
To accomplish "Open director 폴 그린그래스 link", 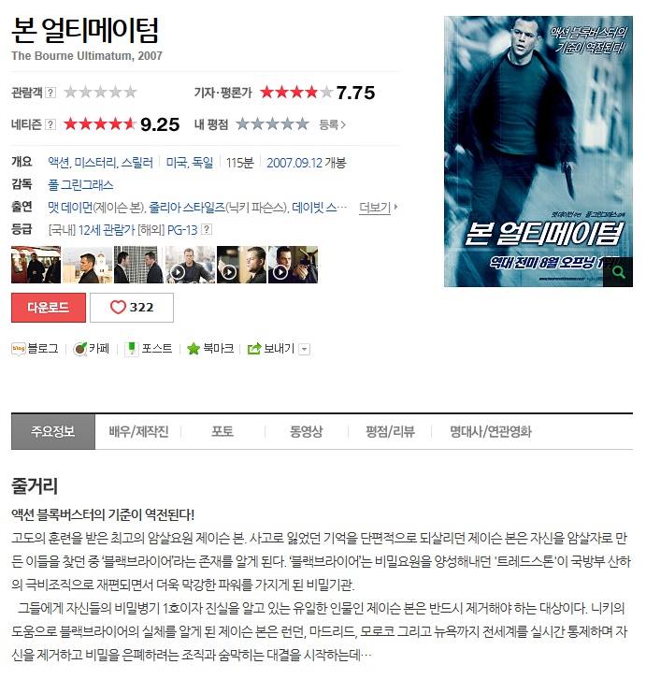I will (x=80, y=185).
